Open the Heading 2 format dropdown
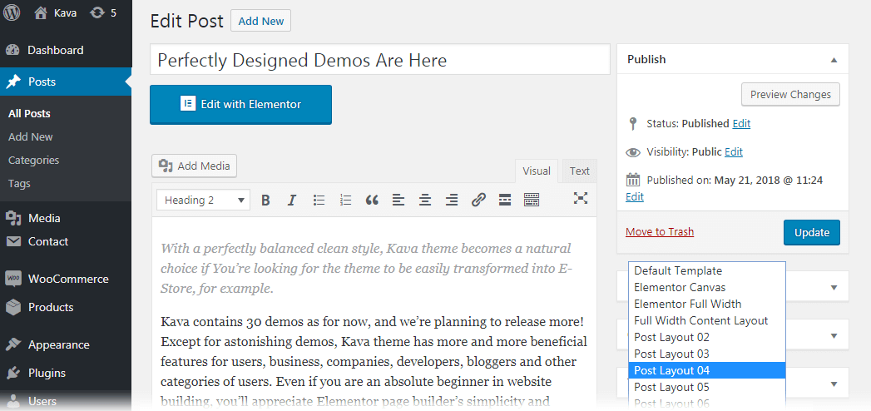The height and width of the screenshot is (411, 871). [x=204, y=200]
